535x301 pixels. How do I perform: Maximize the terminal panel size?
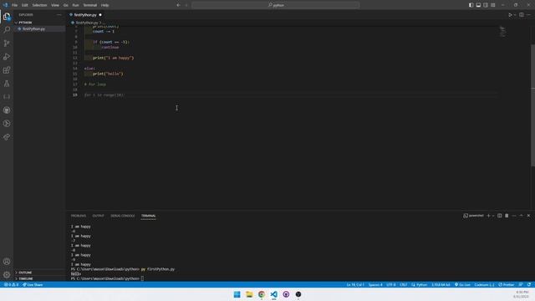[x=521, y=216]
